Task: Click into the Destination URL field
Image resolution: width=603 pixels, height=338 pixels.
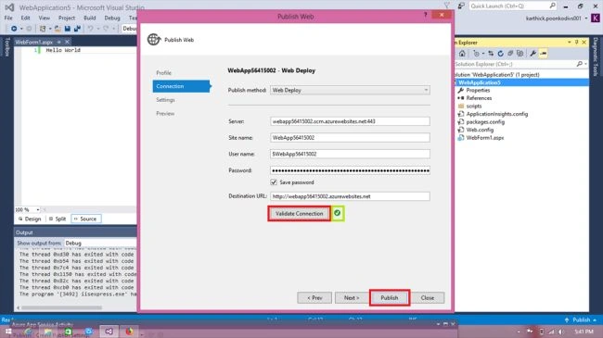Action: point(350,196)
